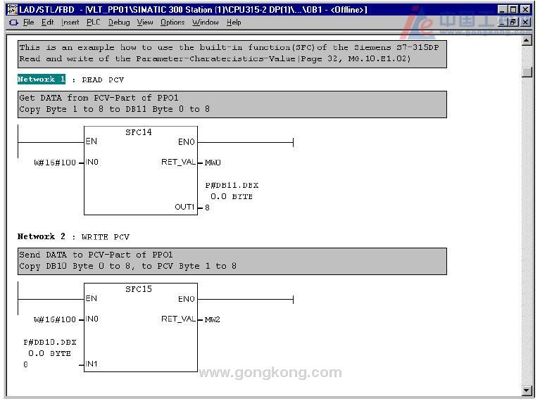Click the document system icon left of File
Viewport: 540px width, 401px height.
[13, 23]
